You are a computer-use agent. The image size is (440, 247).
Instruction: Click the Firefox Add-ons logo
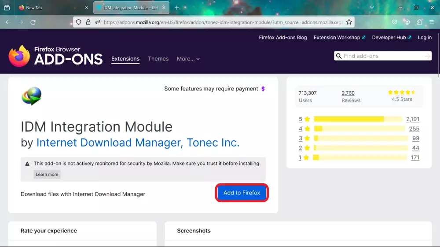pyautogui.click(x=55, y=56)
